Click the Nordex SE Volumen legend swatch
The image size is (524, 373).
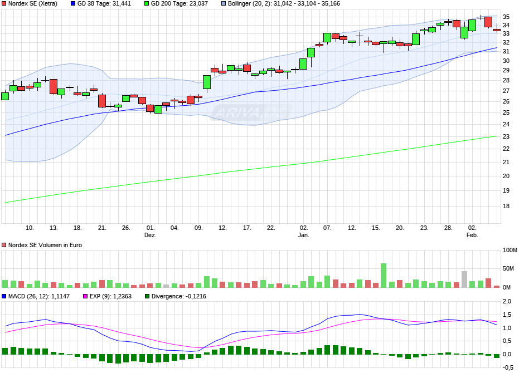[4, 245]
